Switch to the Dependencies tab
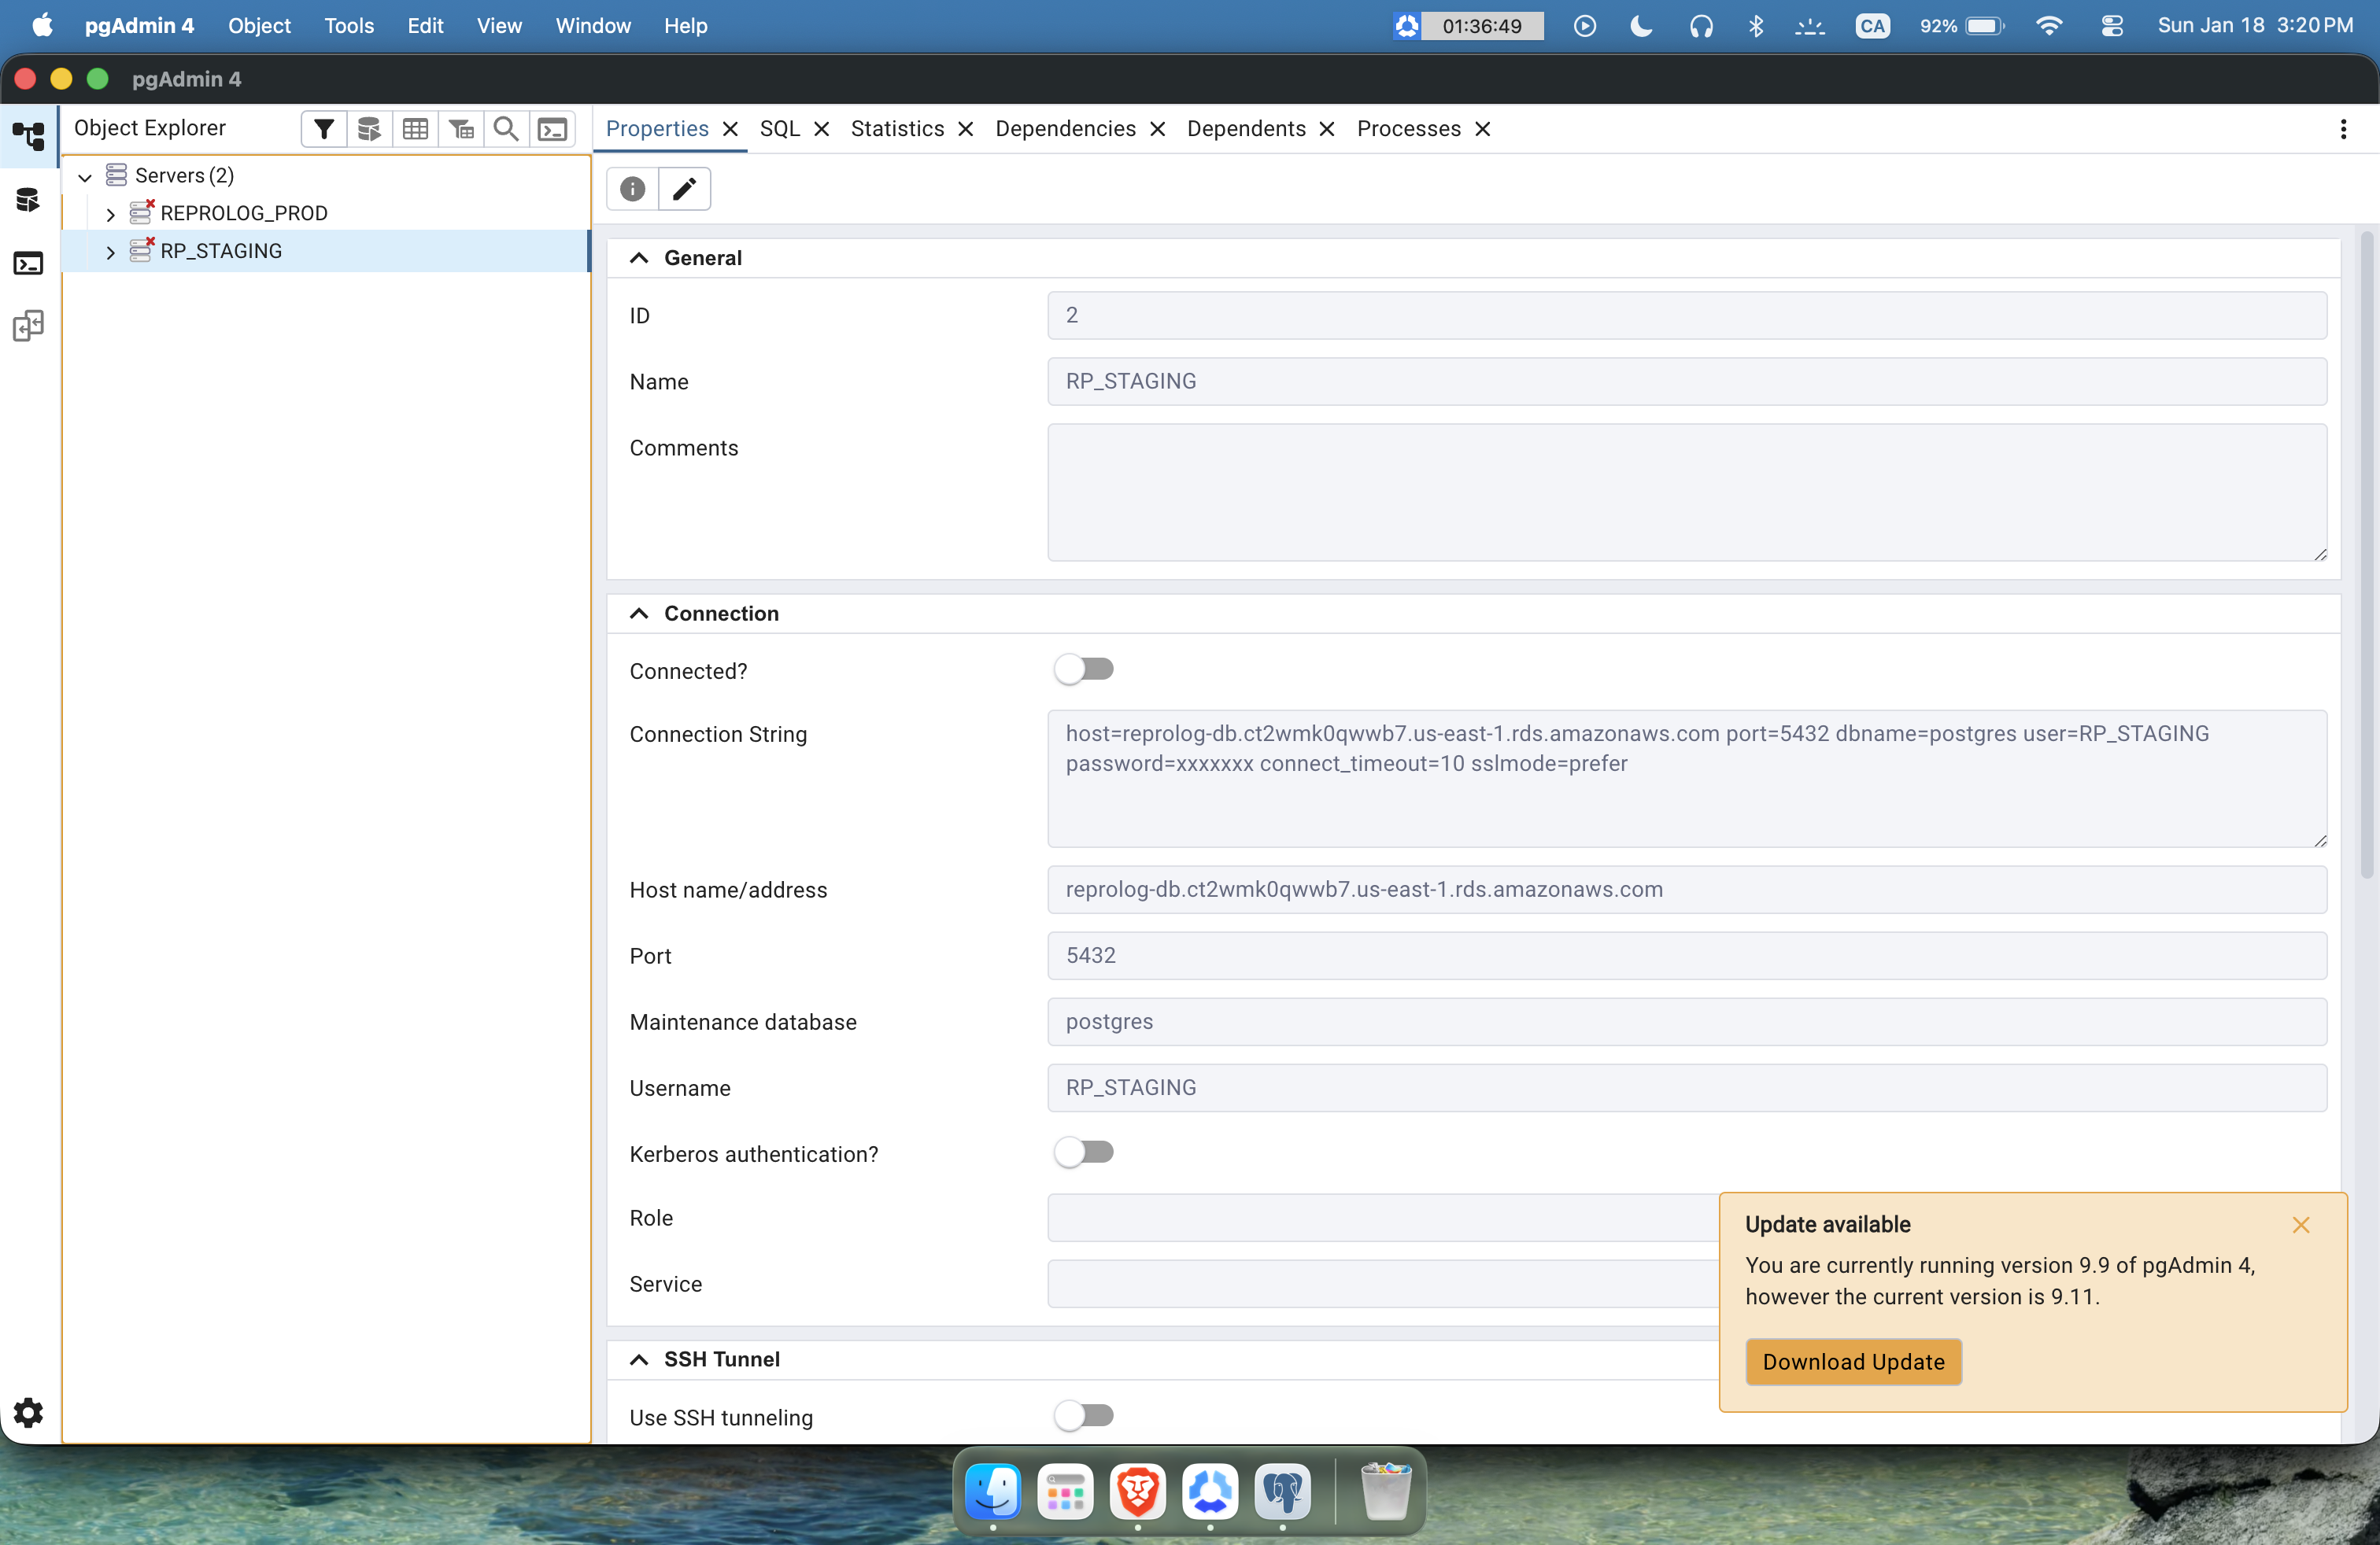2380x1545 pixels. click(1066, 129)
